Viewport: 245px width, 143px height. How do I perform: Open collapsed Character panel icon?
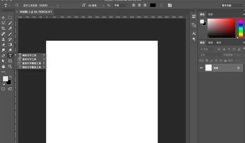click(x=194, y=33)
